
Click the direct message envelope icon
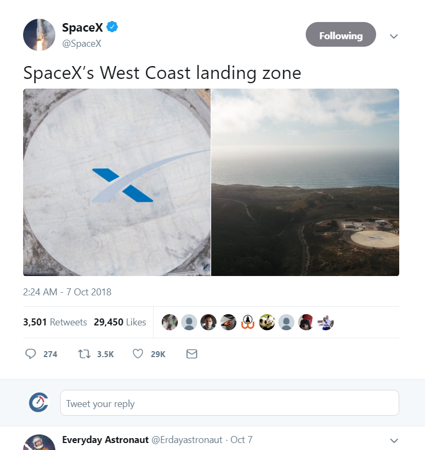(191, 354)
